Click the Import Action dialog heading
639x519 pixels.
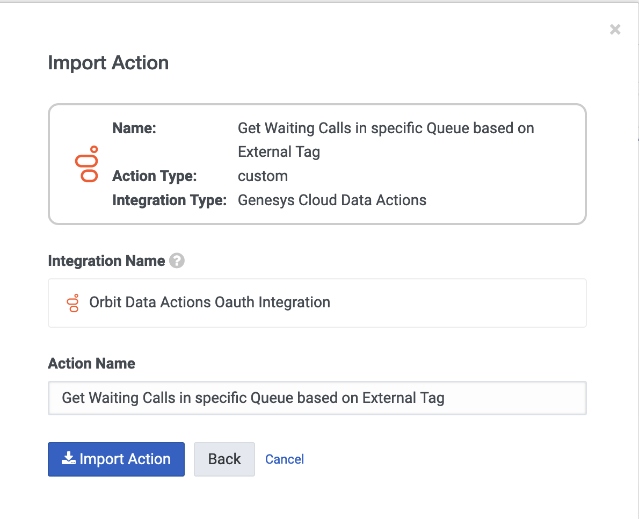pos(108,63)
